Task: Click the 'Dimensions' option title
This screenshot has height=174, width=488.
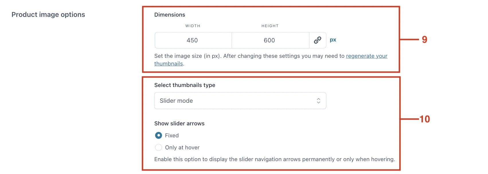Action: point(170,15)
